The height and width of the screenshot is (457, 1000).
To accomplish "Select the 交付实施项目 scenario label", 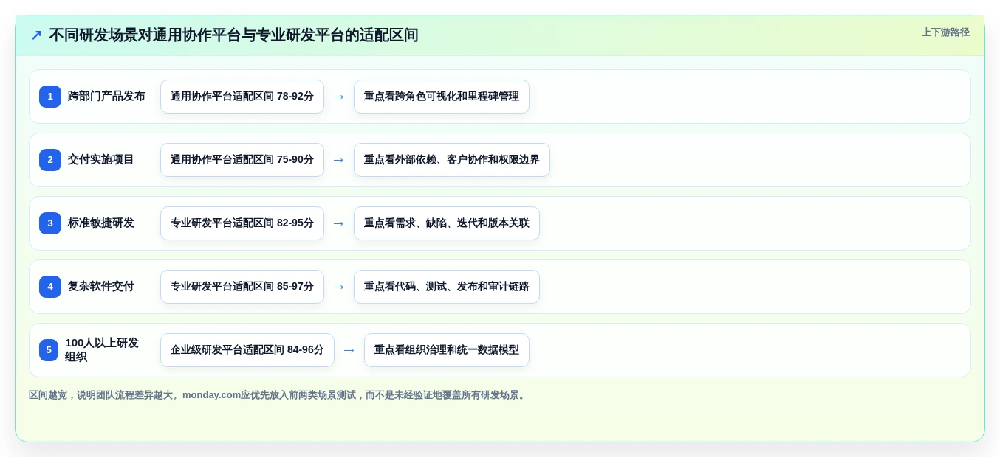I will [x=101, y=159].
